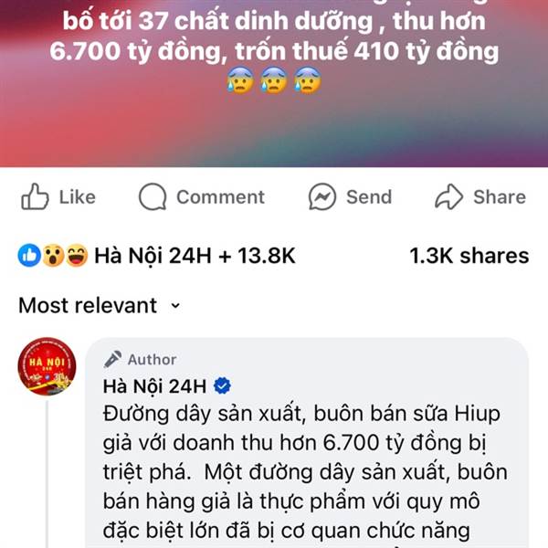Click the Haha reaction emoji

pos(77,255)
